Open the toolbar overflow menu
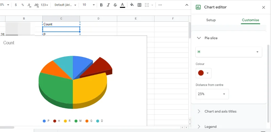This screenshot has height=132, width=271. (x=160, y=5)
